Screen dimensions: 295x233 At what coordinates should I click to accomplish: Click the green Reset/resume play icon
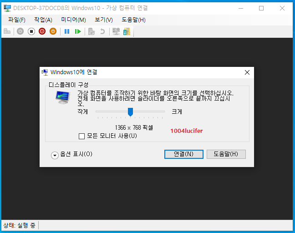pos(78,31)
